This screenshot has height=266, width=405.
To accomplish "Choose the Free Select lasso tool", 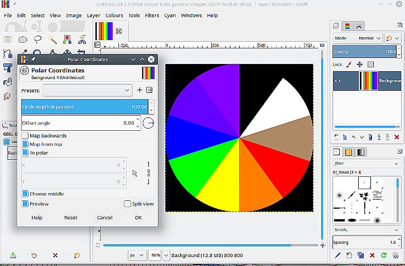I will click(37, 40).
